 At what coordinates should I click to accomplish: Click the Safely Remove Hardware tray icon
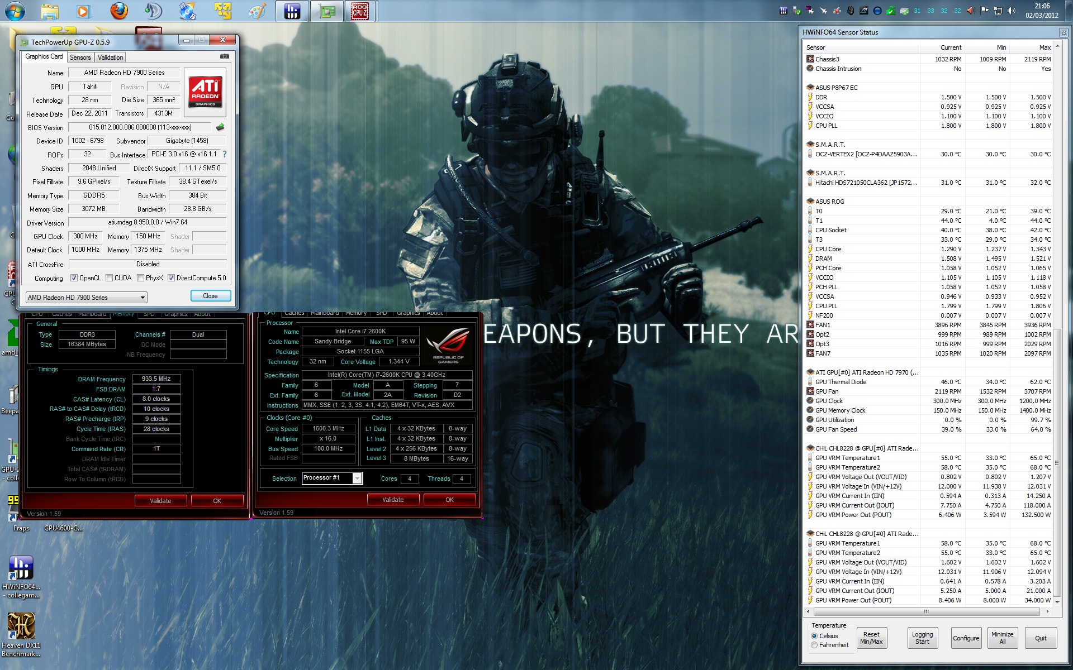(x=796, y=11)
